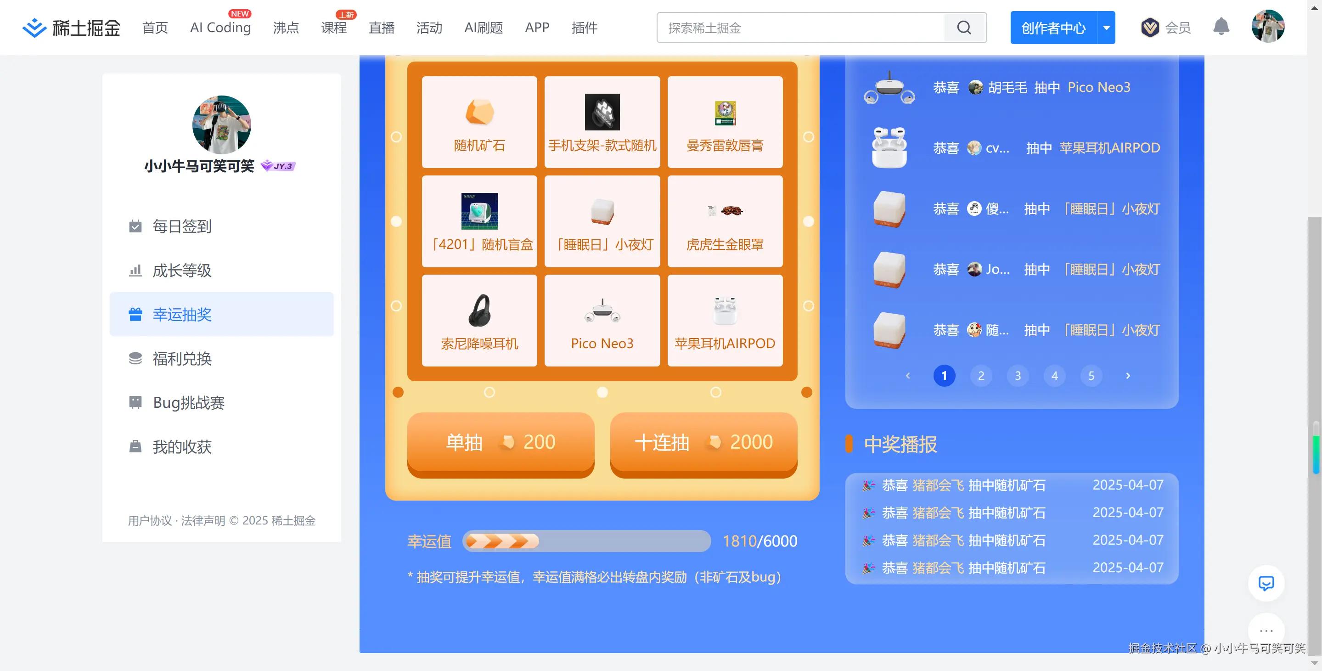Open the 首页 menu item
Screen dimensions: 1322x671
pyautogui.click(x=154, y=27)
